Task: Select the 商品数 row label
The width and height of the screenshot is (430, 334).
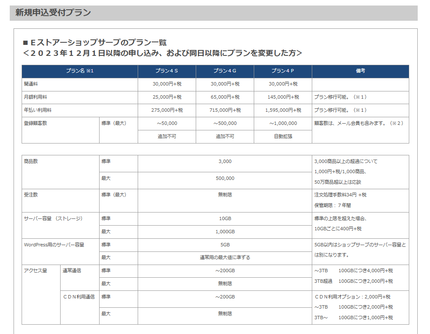Action: coord(31,161)
